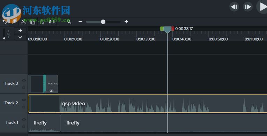
Task: Select the first dark clip on Track 3
Action: (36, 84)
